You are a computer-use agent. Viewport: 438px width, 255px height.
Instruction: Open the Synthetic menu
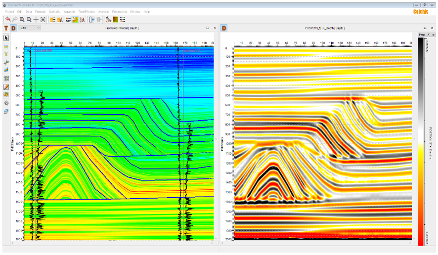(55, 11)
